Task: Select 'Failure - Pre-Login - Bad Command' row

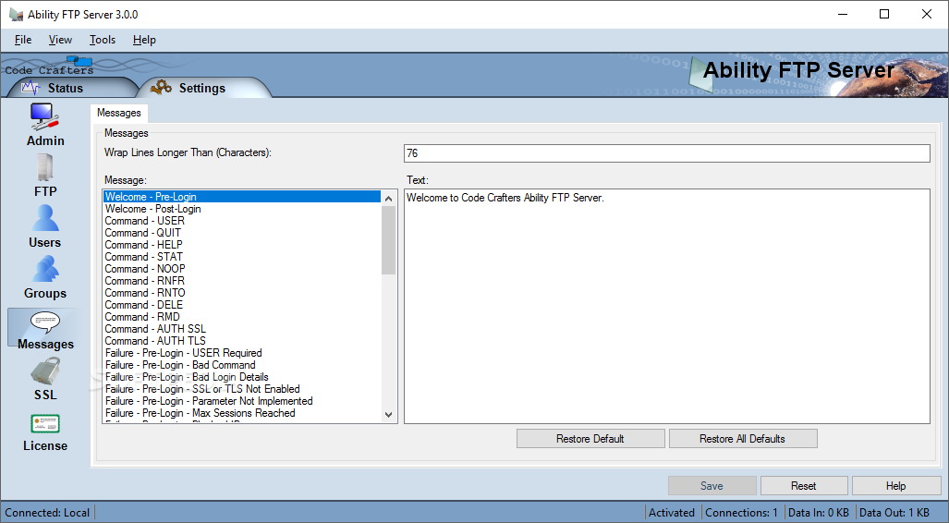Action: click(x=242, y=365)
